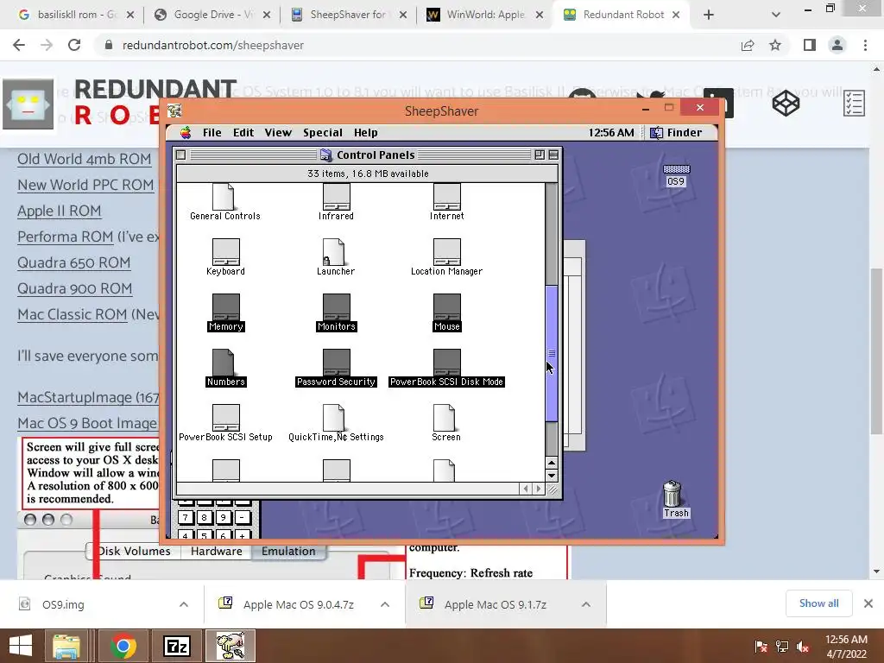Screen dimensions: 884x663
Task: Open the Quadra 900 ROM link
Action: coord(75,288)
